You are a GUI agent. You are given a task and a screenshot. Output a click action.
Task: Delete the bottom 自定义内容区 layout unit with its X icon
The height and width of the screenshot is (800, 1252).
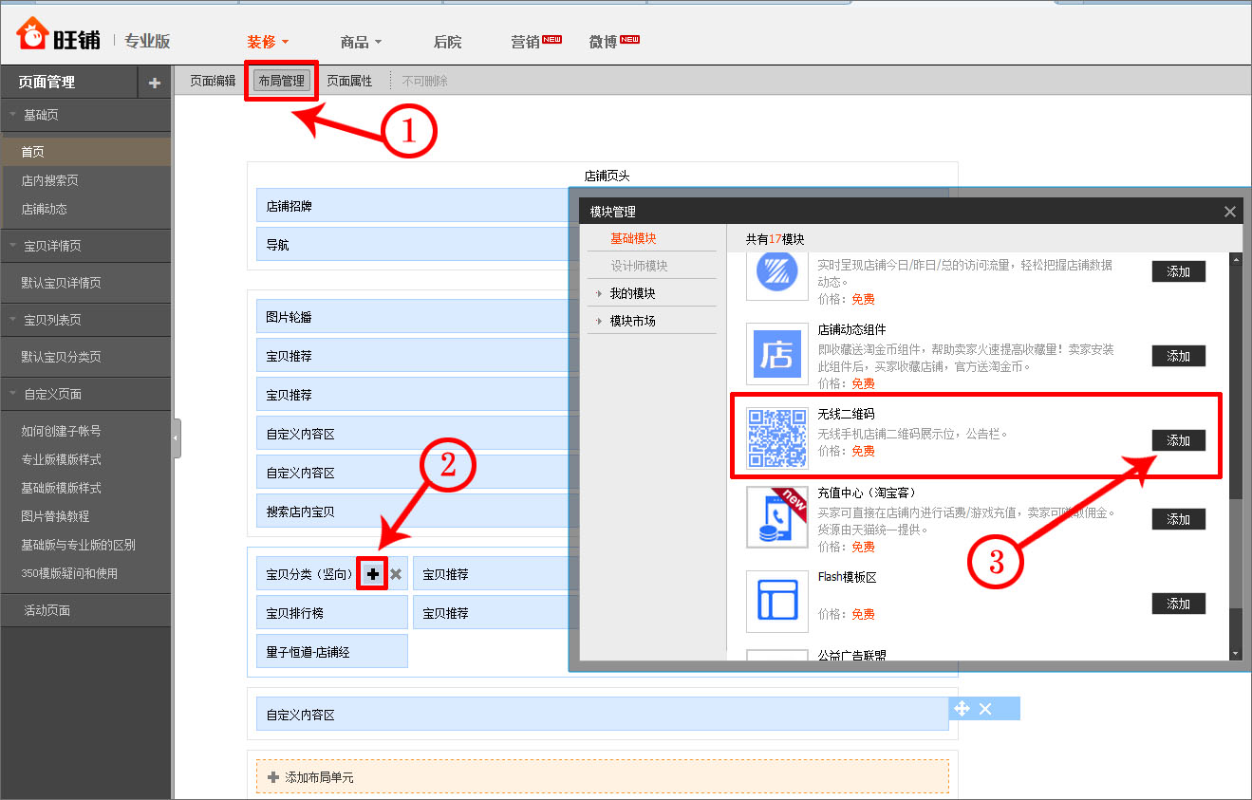(x=985, y=709)
